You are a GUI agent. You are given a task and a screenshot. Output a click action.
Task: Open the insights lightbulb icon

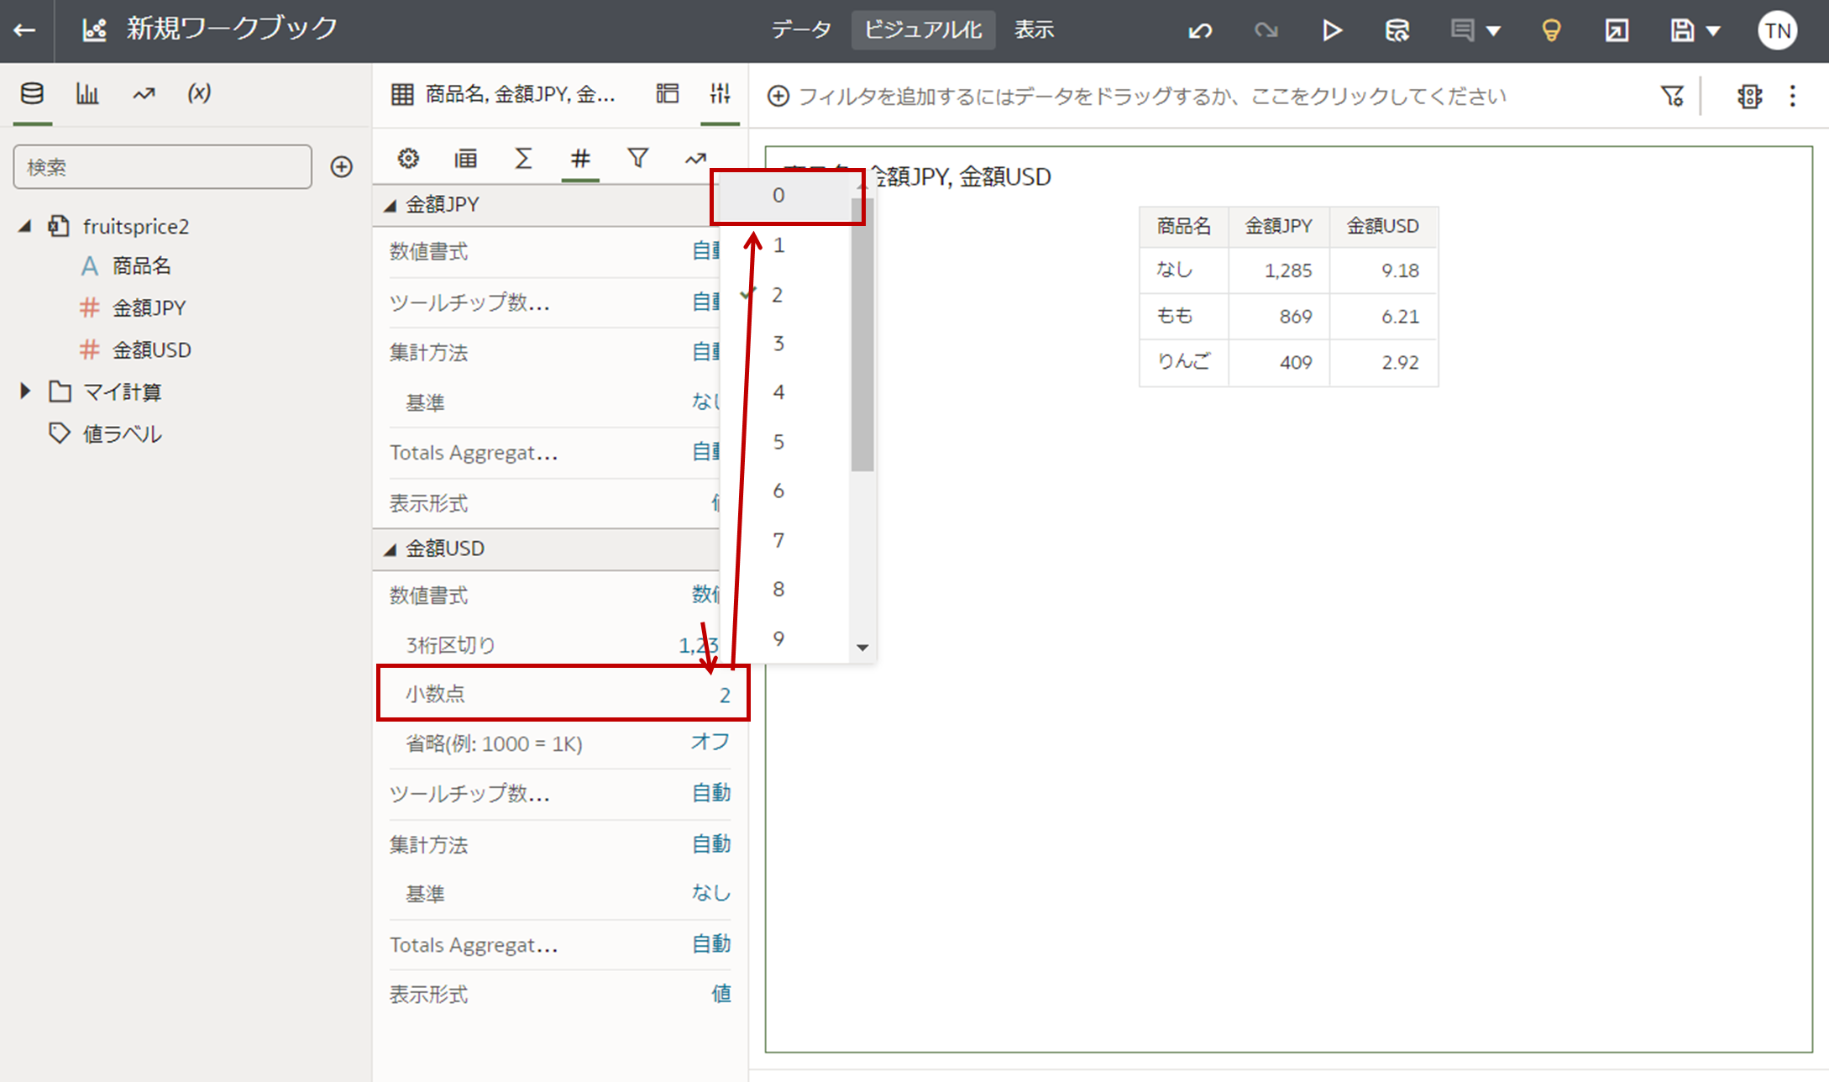point(1551,31)
